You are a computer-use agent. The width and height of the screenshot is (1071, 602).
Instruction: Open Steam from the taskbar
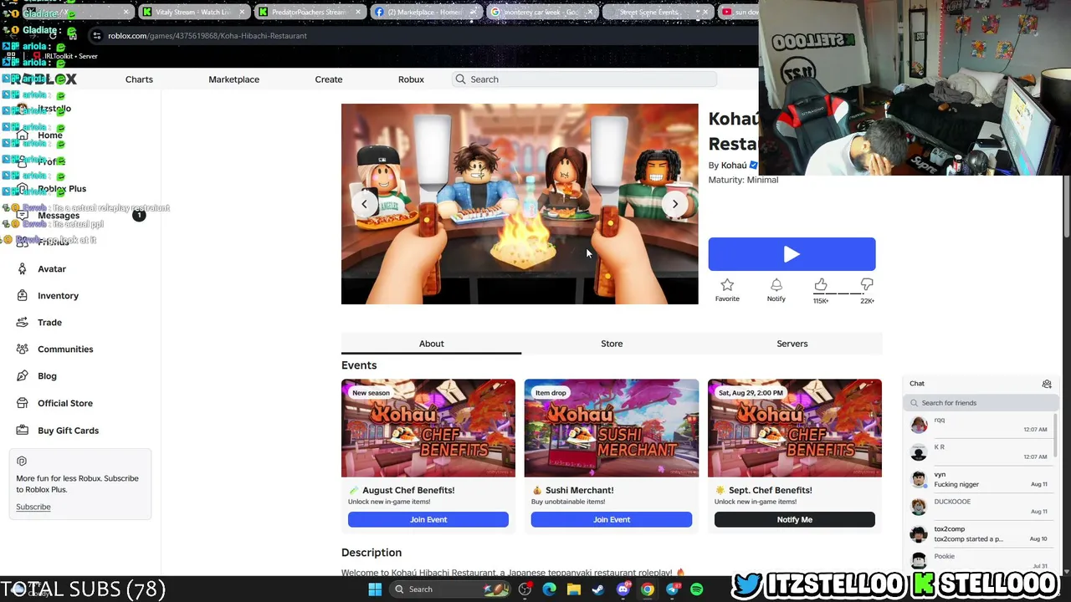coord(598,589)
